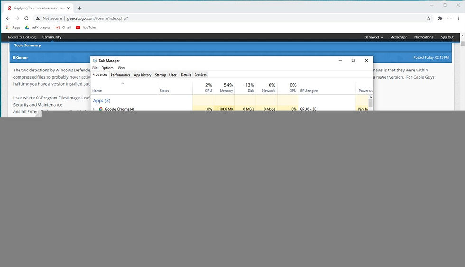
Task: Select Google Chrome (4) process row
Action: [230, 109]
